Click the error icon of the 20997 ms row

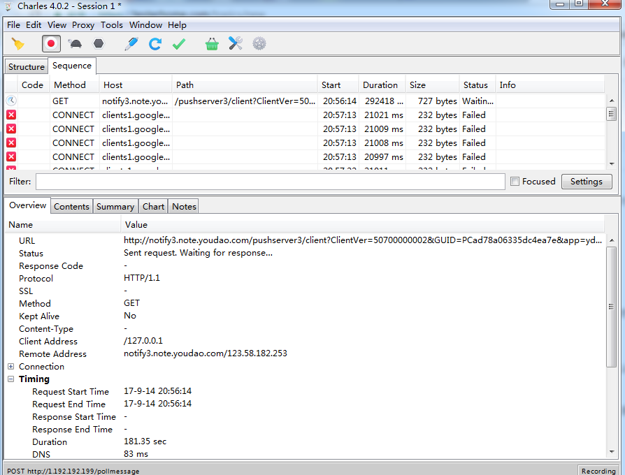(11, 157)
